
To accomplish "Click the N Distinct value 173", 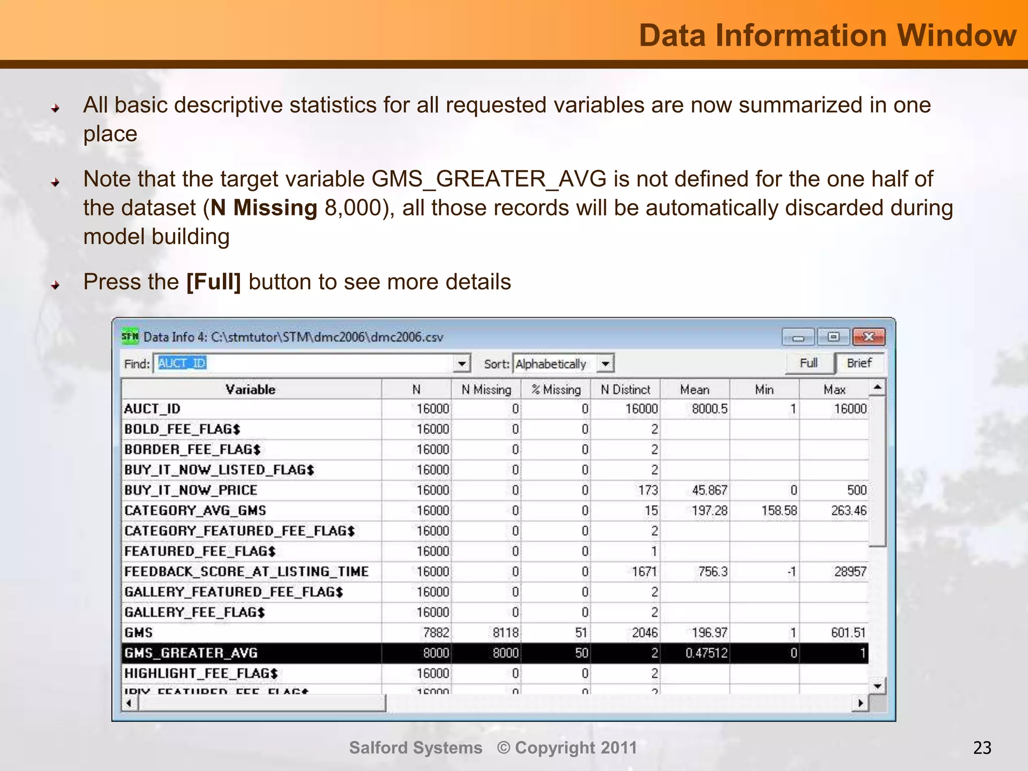I will tap(648, 490).
